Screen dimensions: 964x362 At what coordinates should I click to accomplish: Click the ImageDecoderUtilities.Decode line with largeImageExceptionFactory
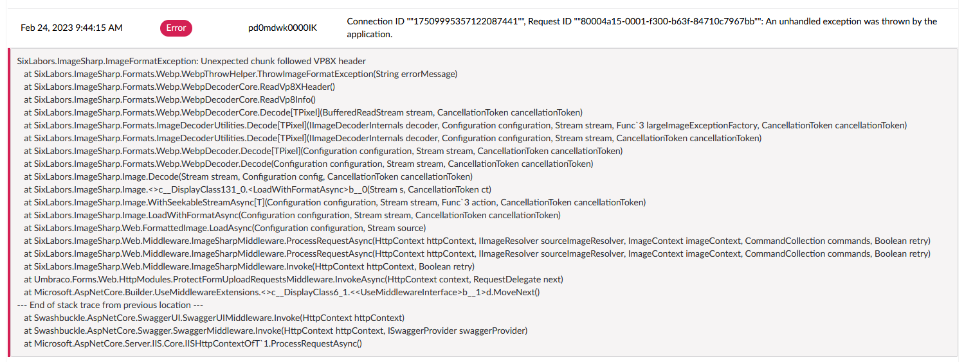pyautogui.click(x=466, y=125)
